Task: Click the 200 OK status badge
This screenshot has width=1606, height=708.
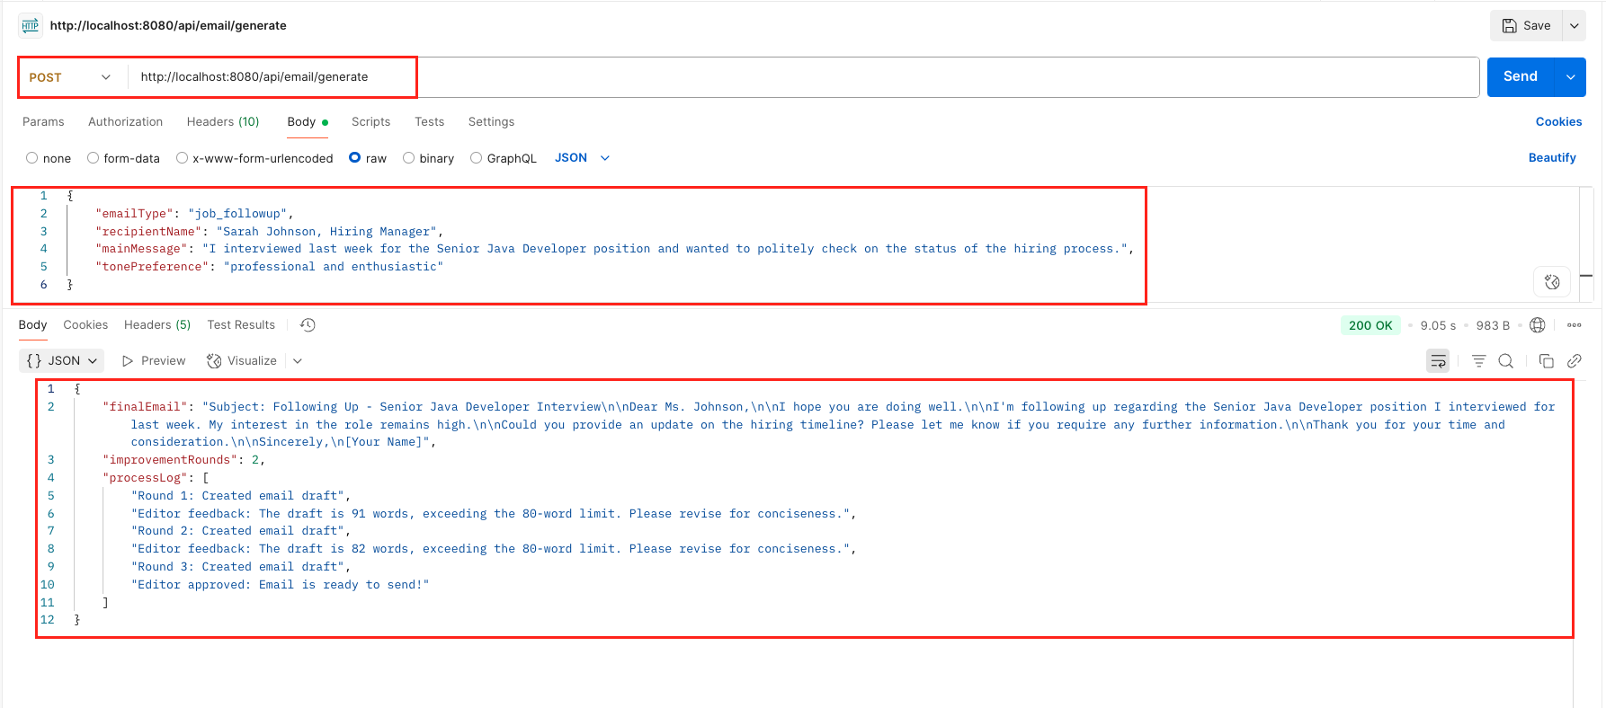Action: (x=1370, y=325)
